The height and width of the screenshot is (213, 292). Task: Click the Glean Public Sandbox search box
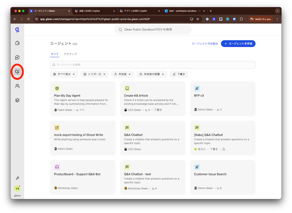(153, 30)
